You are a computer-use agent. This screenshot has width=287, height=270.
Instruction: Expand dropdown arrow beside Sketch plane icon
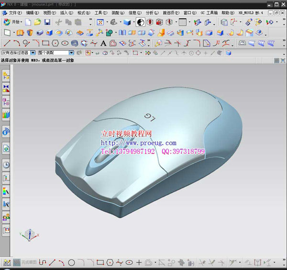[14, 33]
